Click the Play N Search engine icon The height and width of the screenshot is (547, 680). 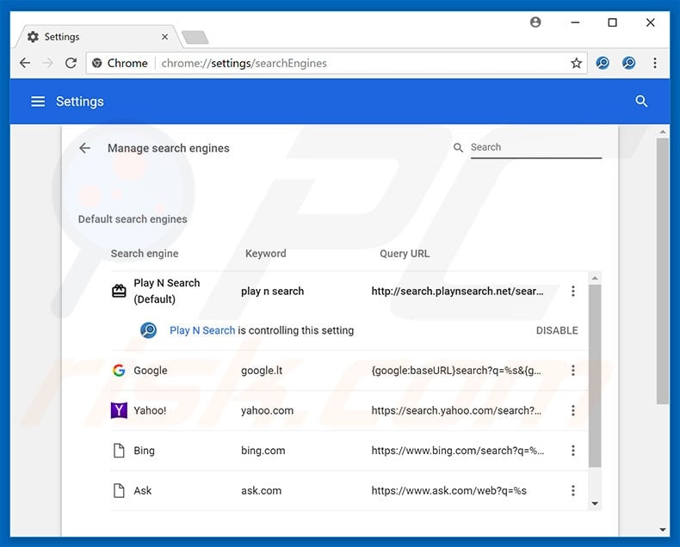point(119,291)
